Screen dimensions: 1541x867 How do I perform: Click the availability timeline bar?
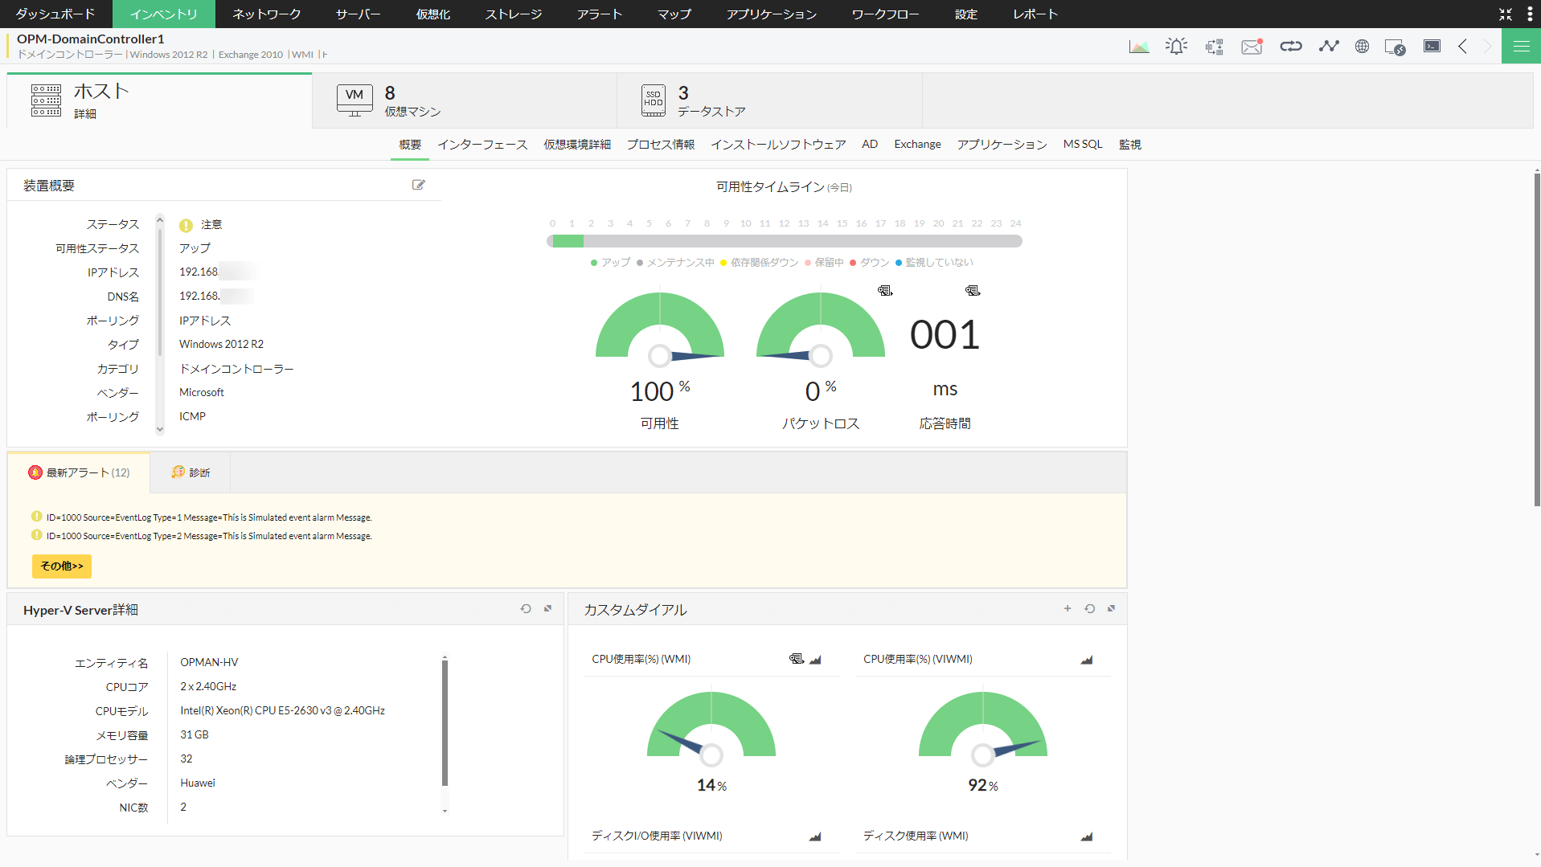pyautogui.click(x=784, y=241)
